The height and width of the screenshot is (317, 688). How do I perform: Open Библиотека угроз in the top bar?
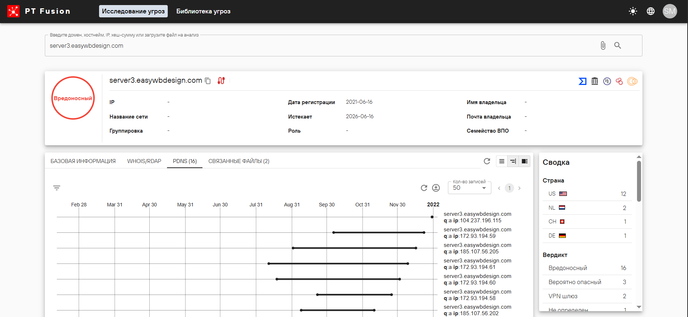point(203,11)
